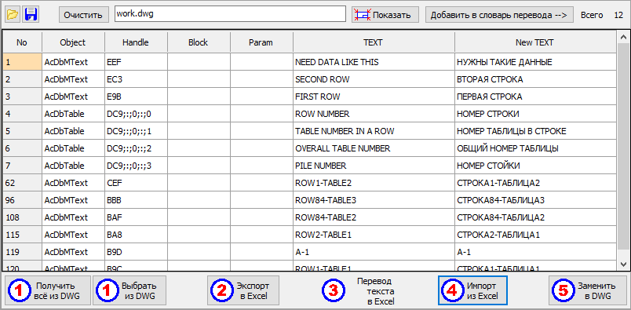Image resolution: width=631 pixels, height=310 pixels.
Task: Click the table scrollbar up arrow
Action: point(623,38)
